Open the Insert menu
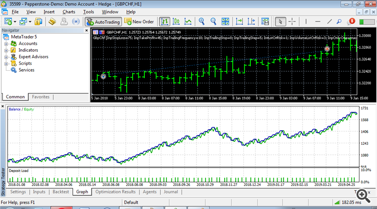This screenshot has height=209, width=377. point(49,12)
